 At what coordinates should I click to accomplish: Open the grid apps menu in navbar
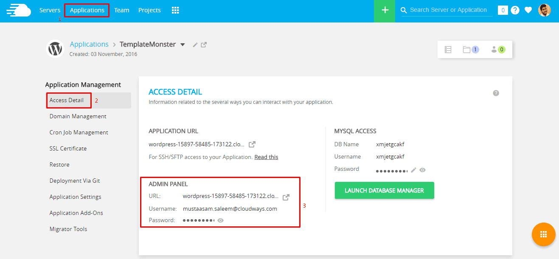click(x=175, y=10)
